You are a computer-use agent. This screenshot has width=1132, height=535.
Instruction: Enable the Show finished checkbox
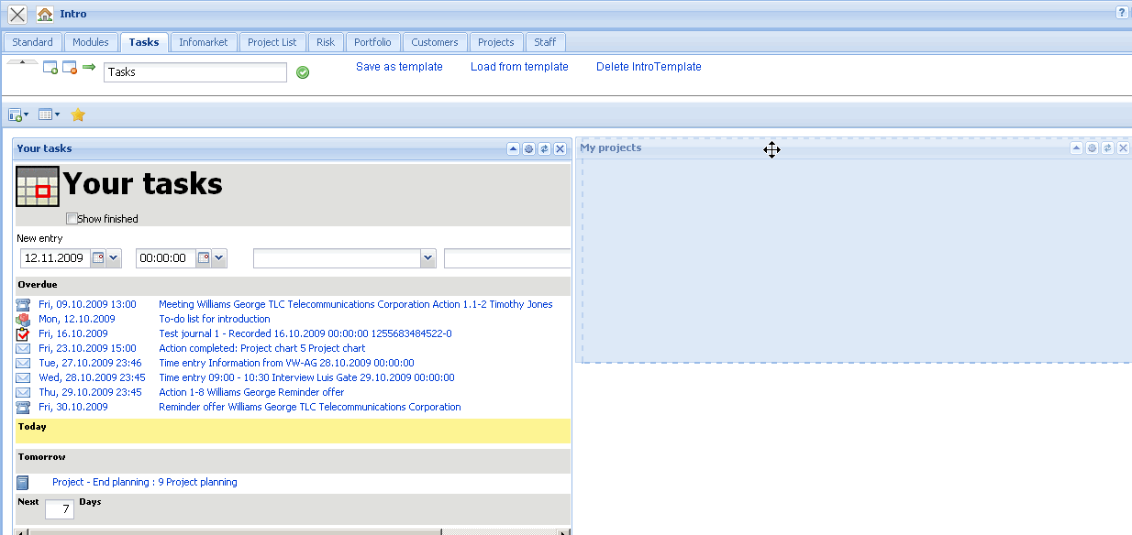(72, 218)
